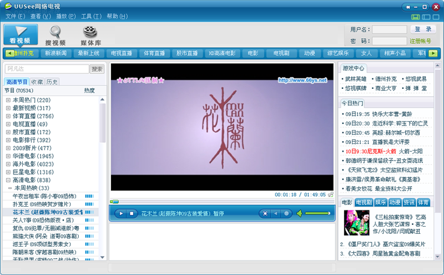Viewport: 444px width, 275px height.
Task: Open the 播放(P) menu
Action: tap(65, 16)
